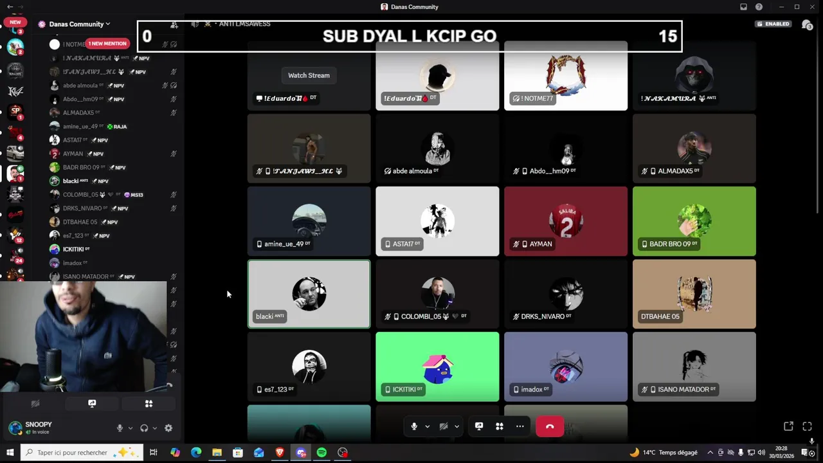Open Windows Start menu

click(10, 453)
